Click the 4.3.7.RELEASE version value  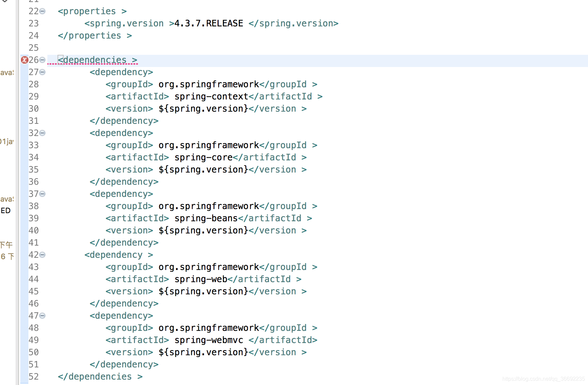click(x=209, y=23)
